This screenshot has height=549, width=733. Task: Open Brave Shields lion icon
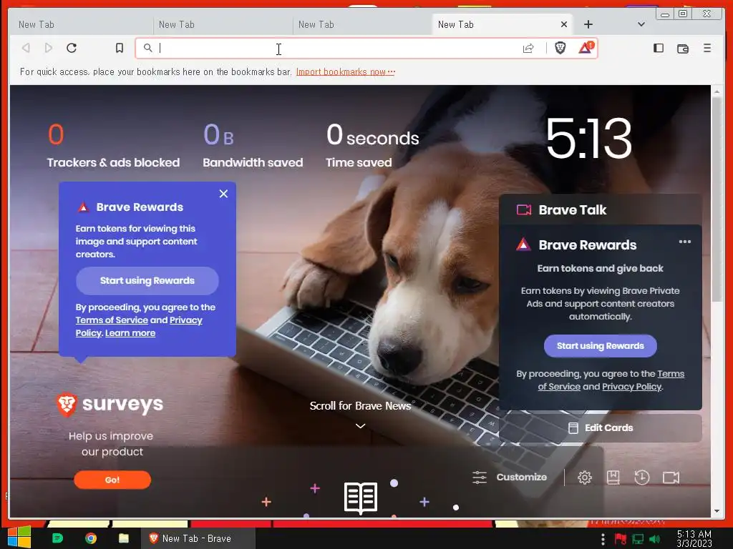tap(560, 48)
